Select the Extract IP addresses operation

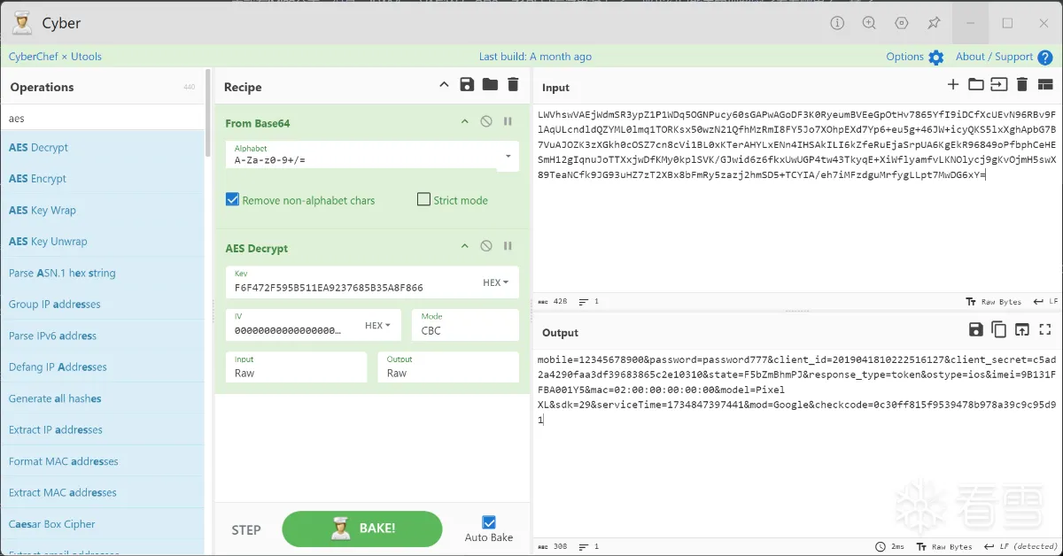(x=102, y=430)
